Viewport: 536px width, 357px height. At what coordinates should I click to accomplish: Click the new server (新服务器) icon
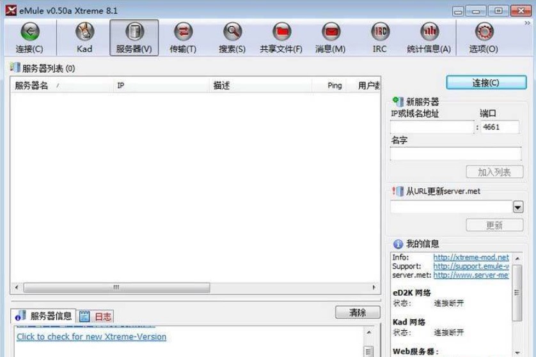pos(398,101)
